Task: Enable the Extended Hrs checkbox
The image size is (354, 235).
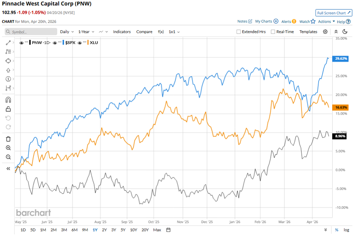Action: 238,32
